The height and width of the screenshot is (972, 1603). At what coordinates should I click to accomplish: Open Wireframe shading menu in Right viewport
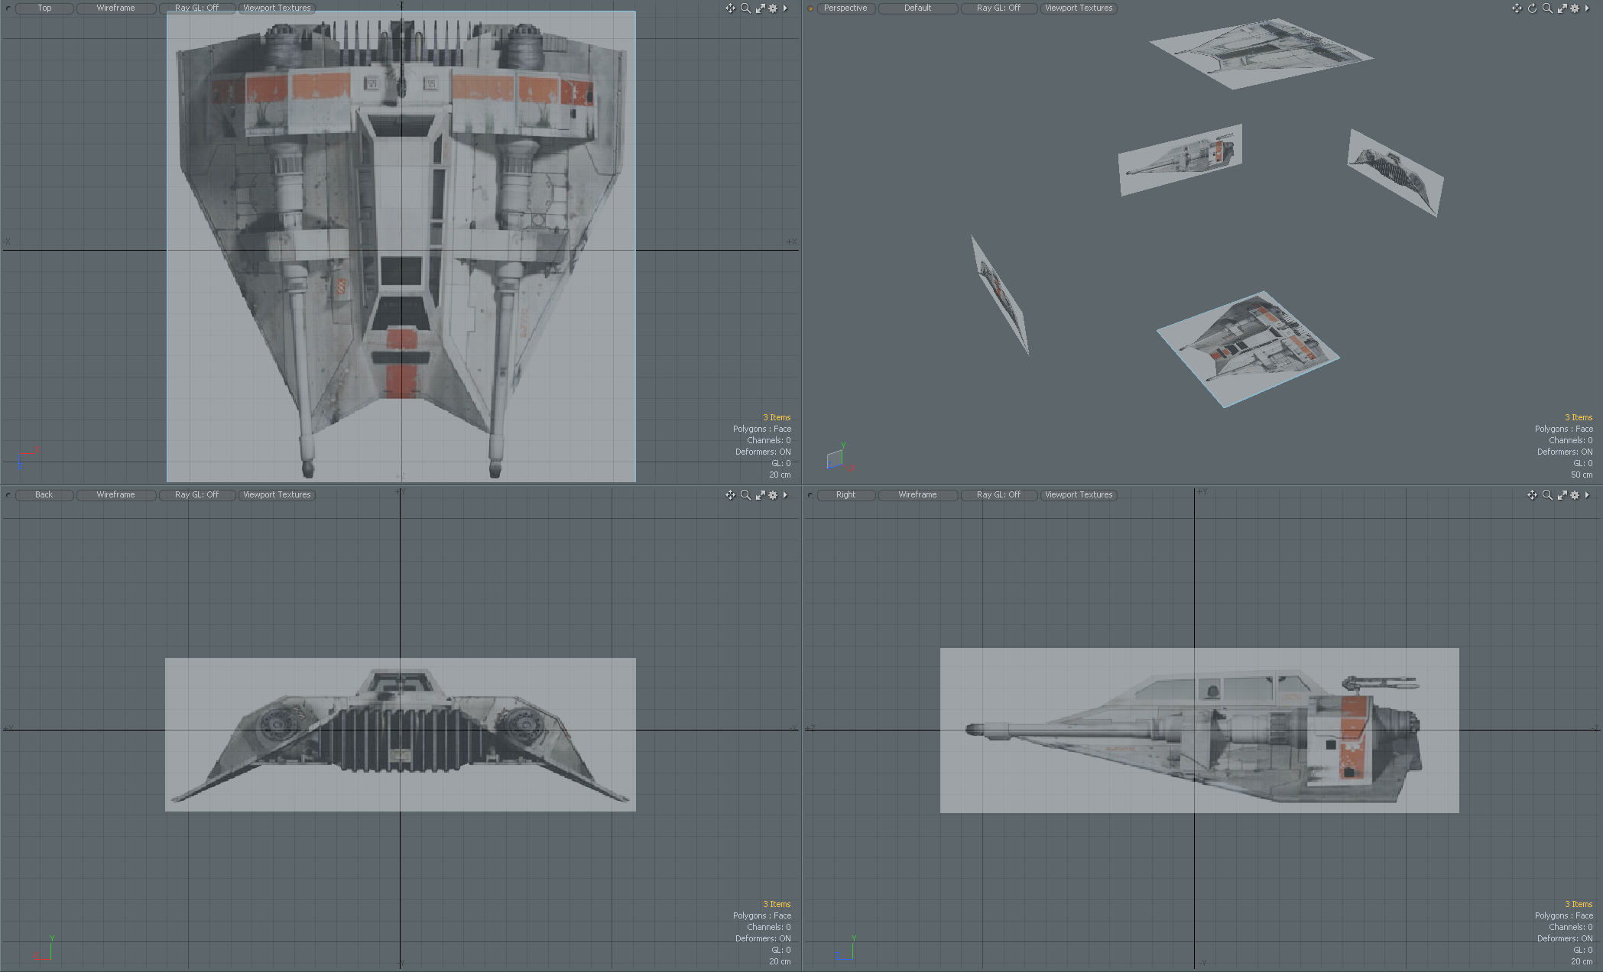pyautogui.click(x=917, y=495)
